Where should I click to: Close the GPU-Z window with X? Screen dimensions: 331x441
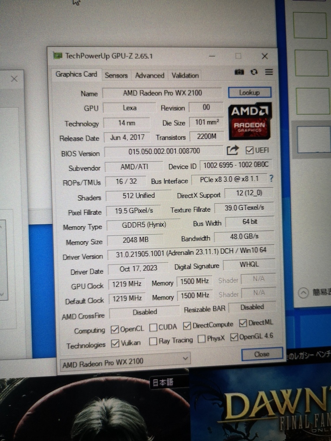(264, 56)
